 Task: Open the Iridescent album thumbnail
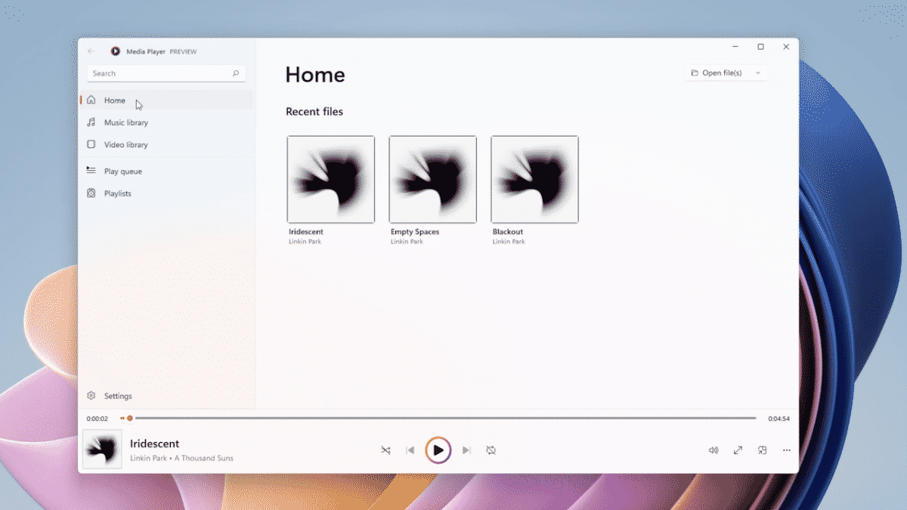[x=331, y=180]
